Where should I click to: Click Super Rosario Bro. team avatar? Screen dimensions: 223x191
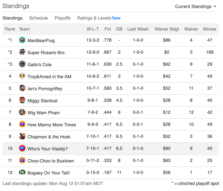pyautogui.click(x=22, y=52)
